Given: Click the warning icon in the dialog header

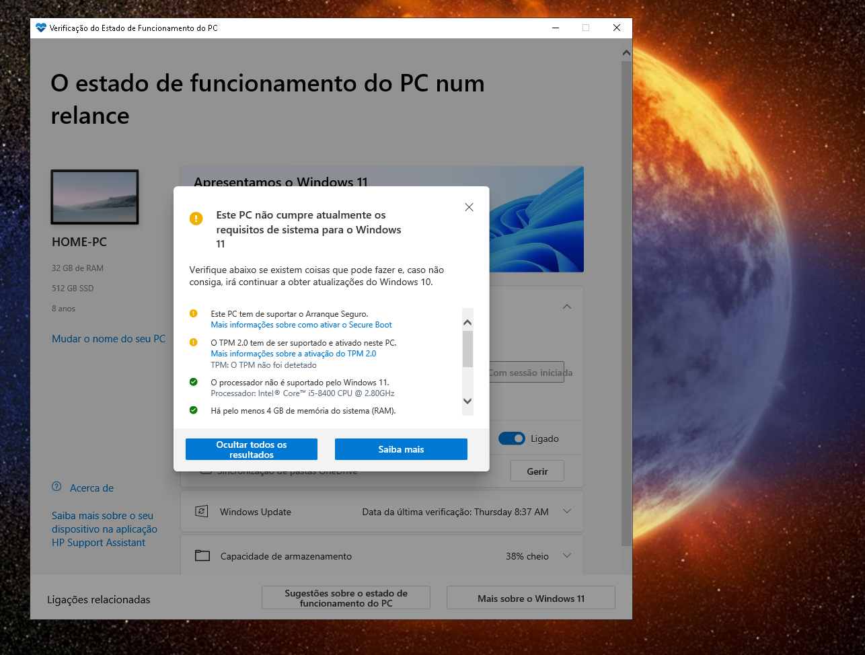Looking at the screenshot, I should click(x=196, y=219).
